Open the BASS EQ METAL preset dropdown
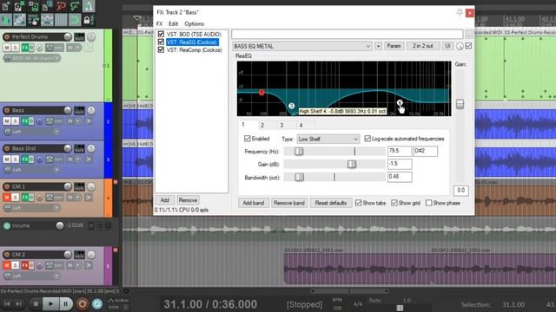The height and width of the screenshot is (312, 556). coord(302,46)
